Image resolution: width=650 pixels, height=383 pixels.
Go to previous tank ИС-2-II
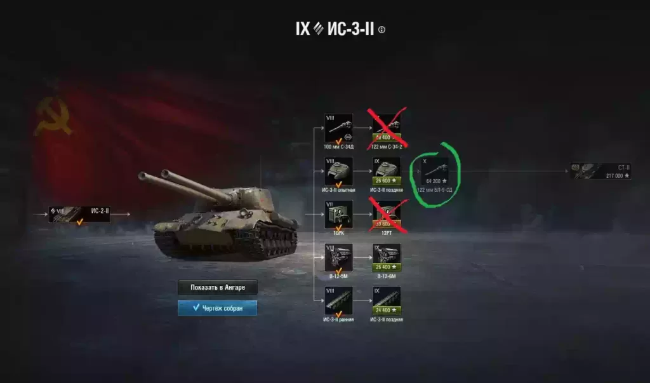(x=79, y=215)
